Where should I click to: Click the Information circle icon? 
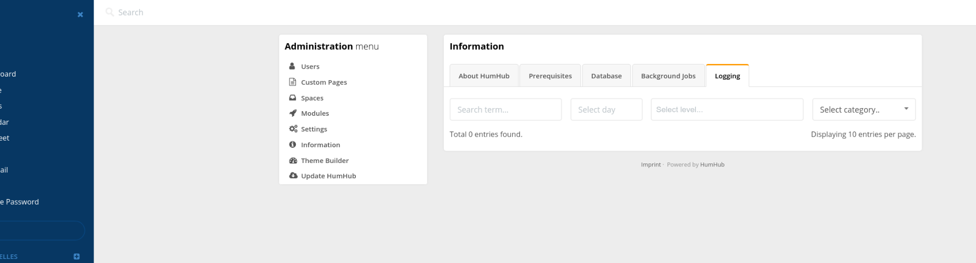tap(292, 145)
